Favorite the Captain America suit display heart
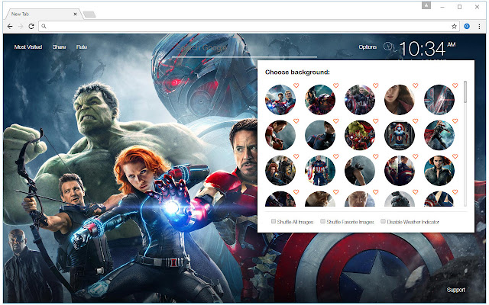 (415, 120)
